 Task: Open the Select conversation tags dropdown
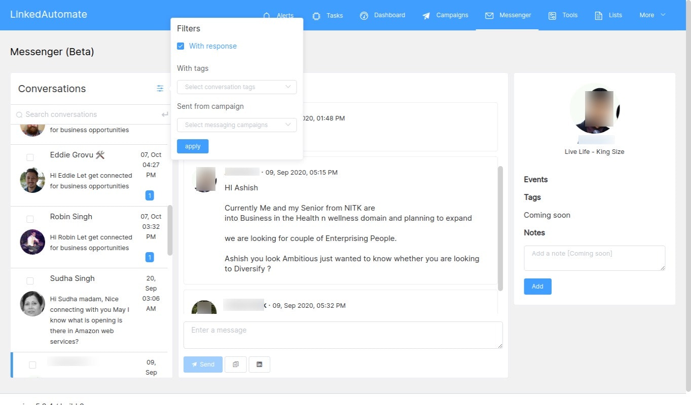tap(236, 87)
